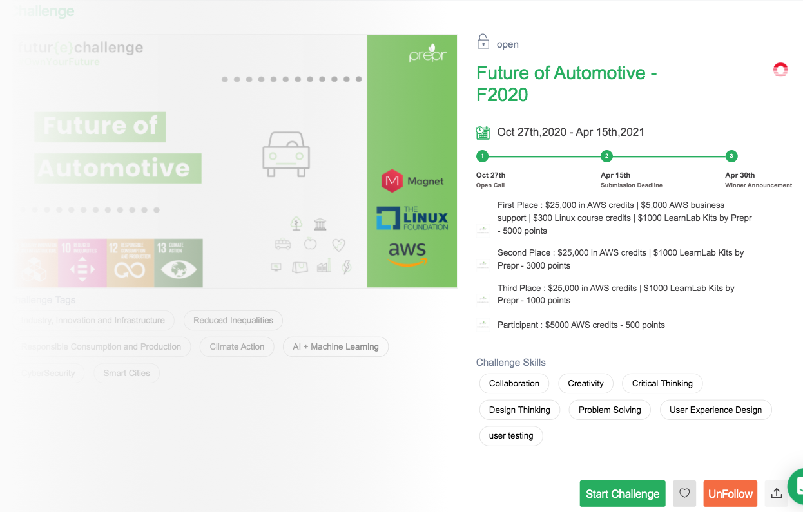Screen dimensions: 803x512
Task: Click the AI + Machine Learning tag
Action: tap(336, 346)
